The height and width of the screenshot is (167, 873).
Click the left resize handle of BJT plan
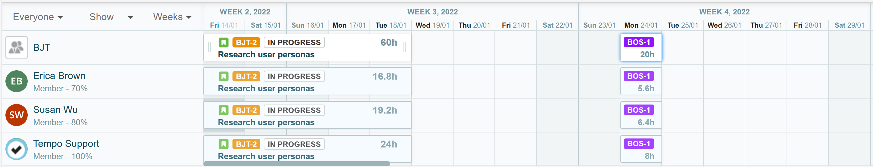[x=209, y=47]
